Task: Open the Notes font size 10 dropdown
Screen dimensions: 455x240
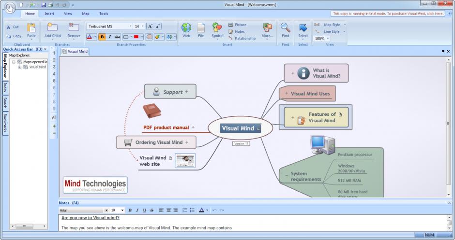Action: click(122, 210)
